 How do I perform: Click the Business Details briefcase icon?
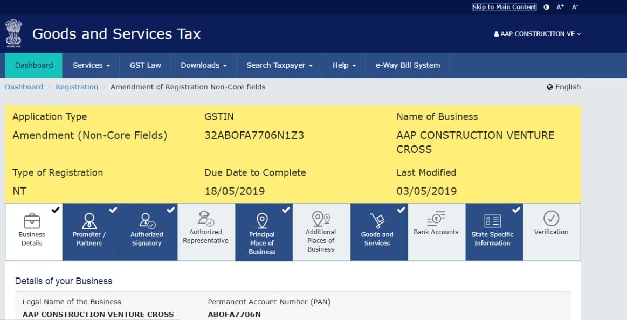click(32, 221)
